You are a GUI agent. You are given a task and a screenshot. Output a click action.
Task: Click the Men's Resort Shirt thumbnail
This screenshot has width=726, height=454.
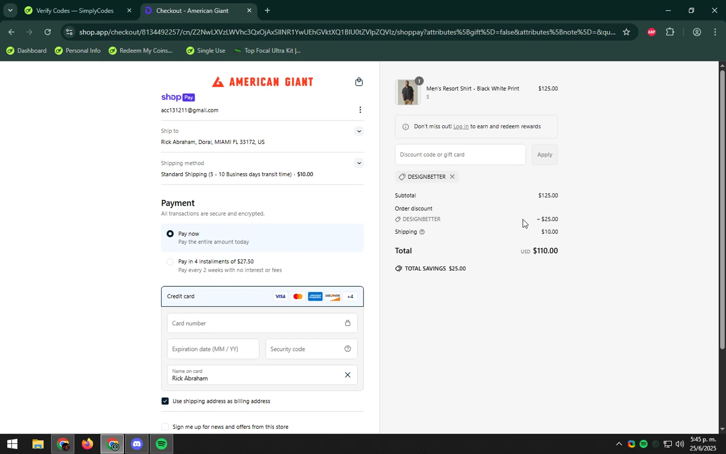tap(408, 92)
